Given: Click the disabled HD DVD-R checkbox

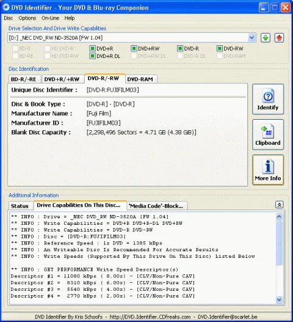Looking at the screenshot, I should [47, 48].
